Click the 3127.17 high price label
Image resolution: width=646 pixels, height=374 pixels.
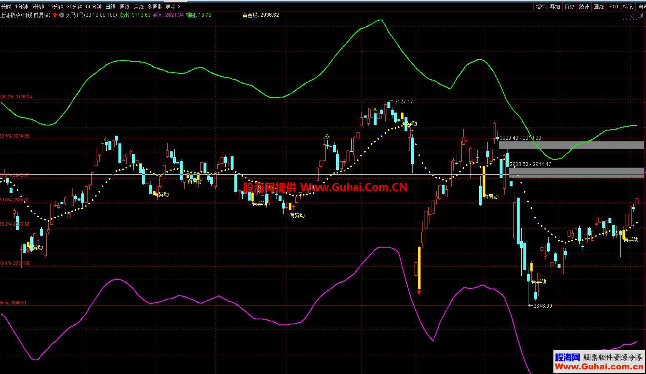tap(404, 102)
